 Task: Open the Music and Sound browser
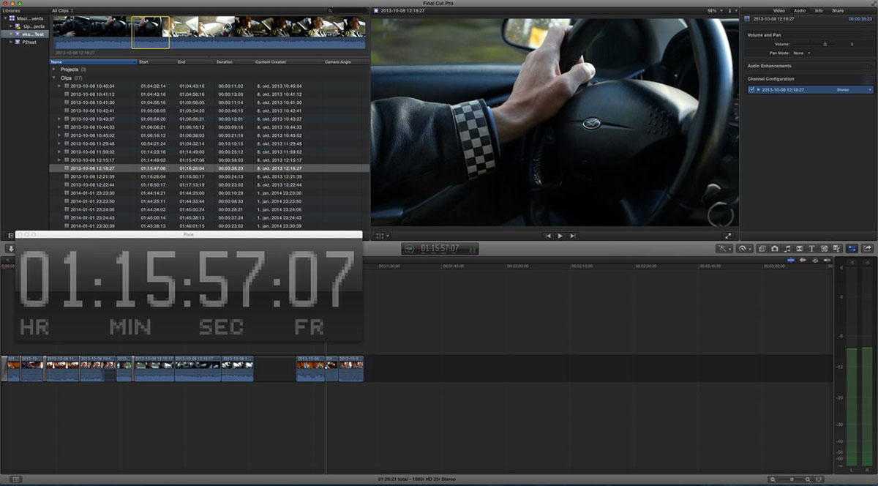coord(787,249)
